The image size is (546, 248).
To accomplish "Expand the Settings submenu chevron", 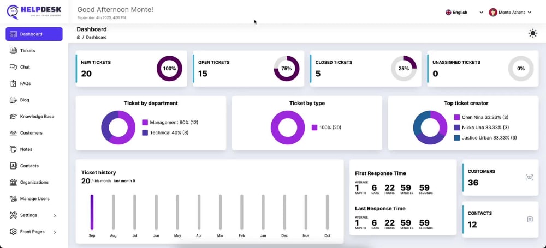I will 55,216.
